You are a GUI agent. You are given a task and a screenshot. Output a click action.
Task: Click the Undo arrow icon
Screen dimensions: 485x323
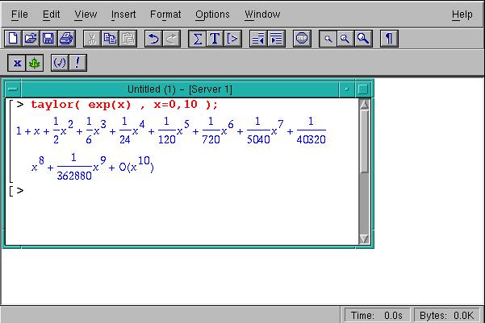153,38
